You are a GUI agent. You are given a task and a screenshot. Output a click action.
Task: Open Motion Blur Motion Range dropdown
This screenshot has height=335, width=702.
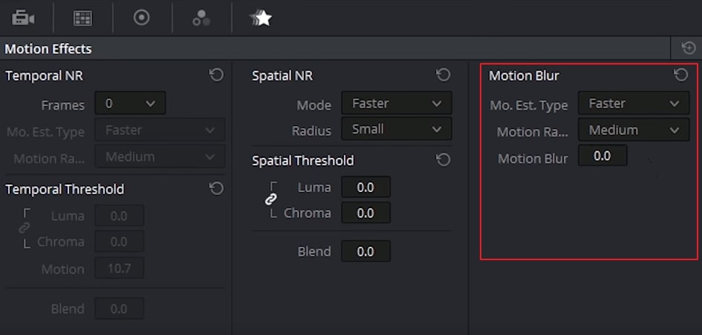tap(634, 130)
